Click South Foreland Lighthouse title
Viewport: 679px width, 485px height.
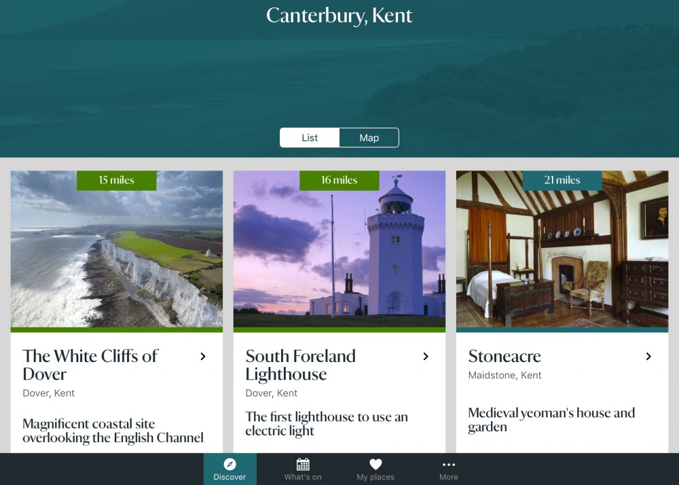pyautogui.click(x=301, y=365)
